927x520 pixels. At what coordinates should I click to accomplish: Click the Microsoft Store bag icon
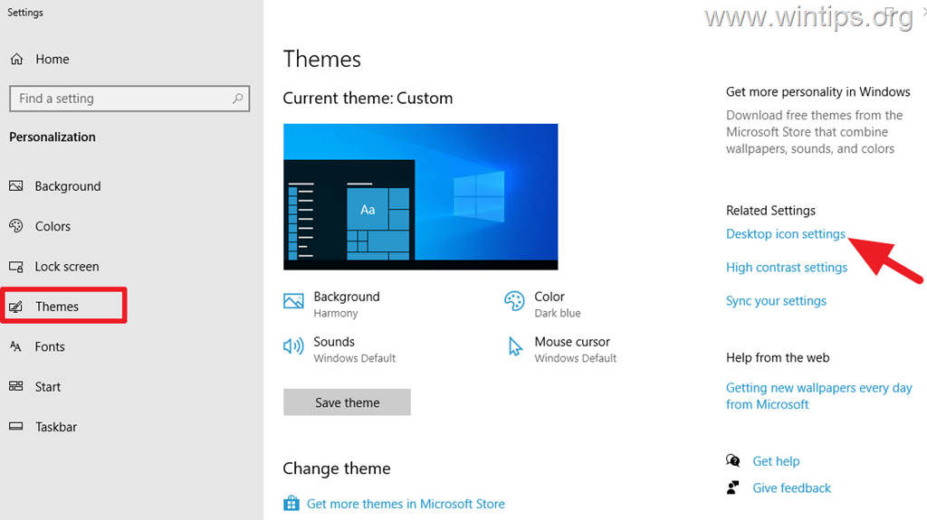pyautogui.click(x=291, y=503)
